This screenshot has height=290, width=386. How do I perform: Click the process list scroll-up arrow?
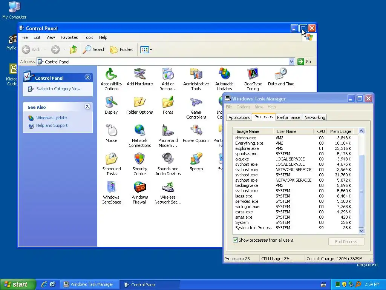(x=361, y=131)
